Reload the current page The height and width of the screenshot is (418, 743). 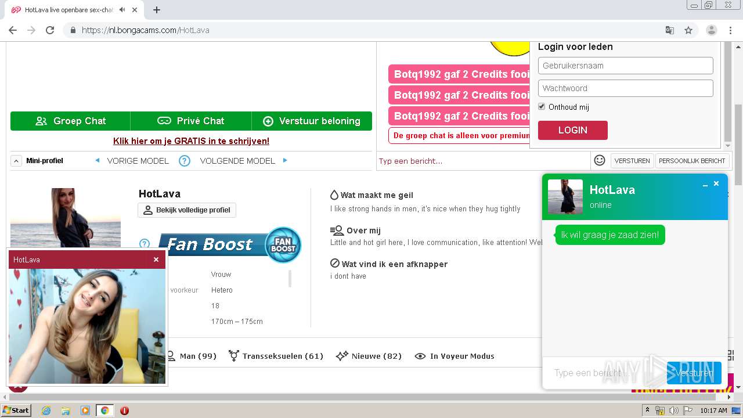tap(50, 30)
